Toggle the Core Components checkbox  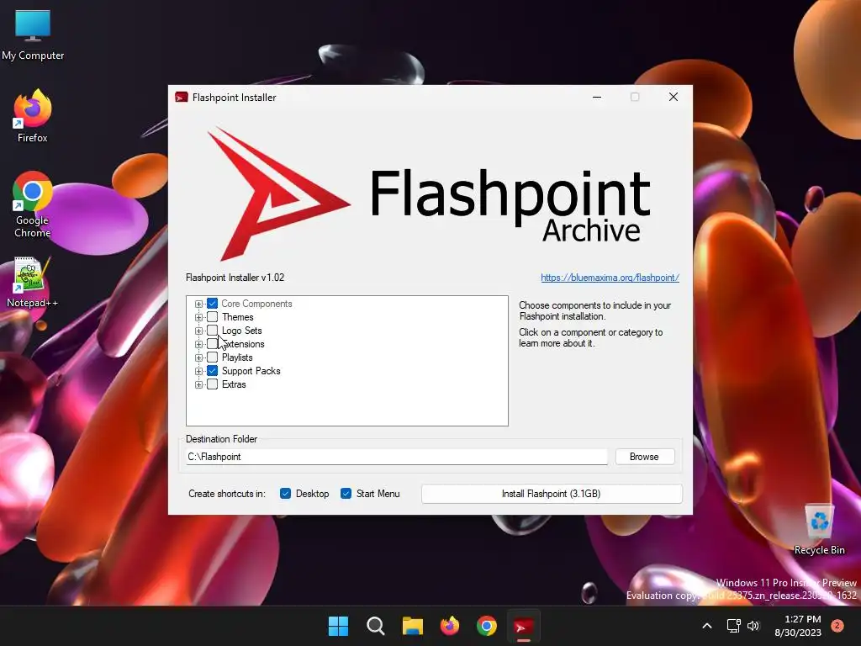click(x=213, y=303)
